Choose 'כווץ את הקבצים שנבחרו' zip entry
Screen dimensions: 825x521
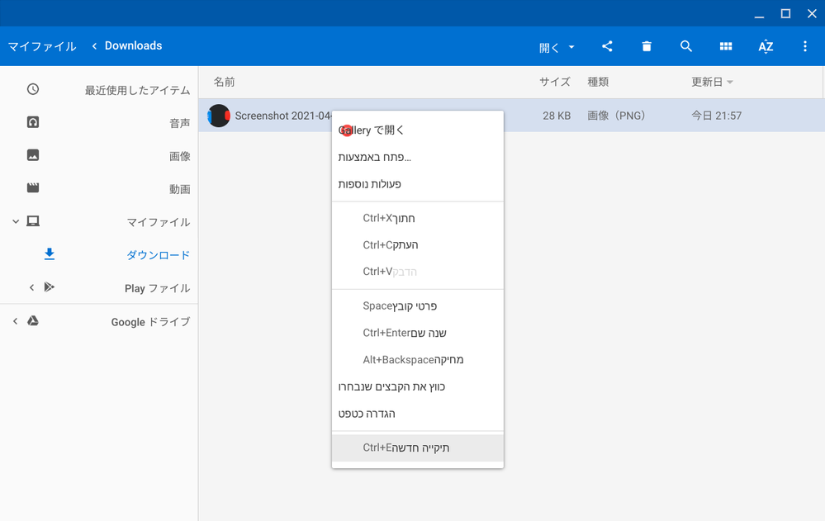(x=418, y=386)
